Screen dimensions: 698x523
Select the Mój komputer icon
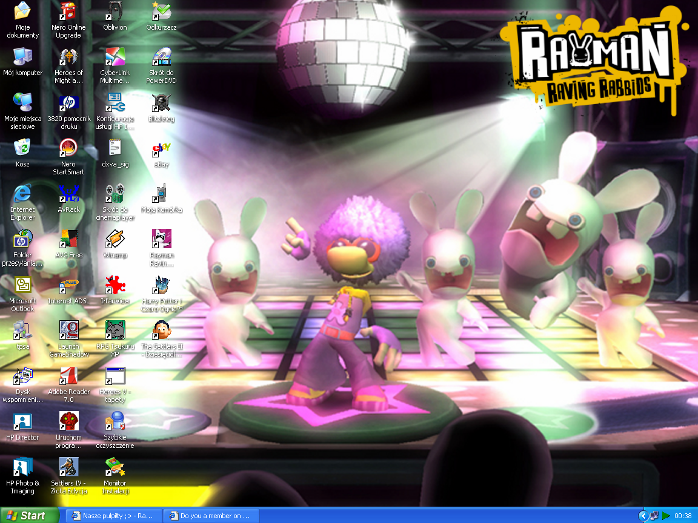(x=22, y=56)
